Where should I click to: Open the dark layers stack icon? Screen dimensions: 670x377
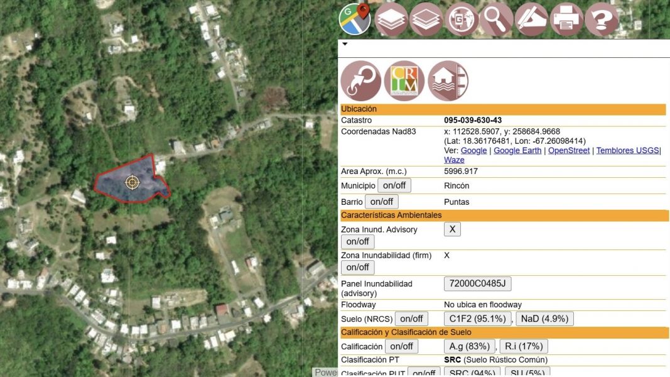[x=391, y=19]
